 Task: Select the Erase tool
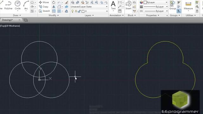67,2
